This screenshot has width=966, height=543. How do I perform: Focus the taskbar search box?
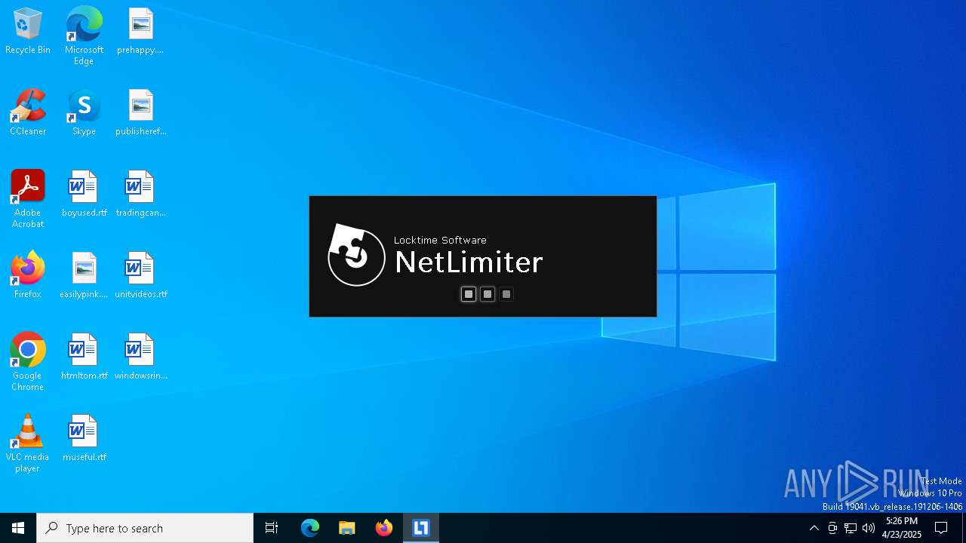pyautogui.click(x=145, y=528)
